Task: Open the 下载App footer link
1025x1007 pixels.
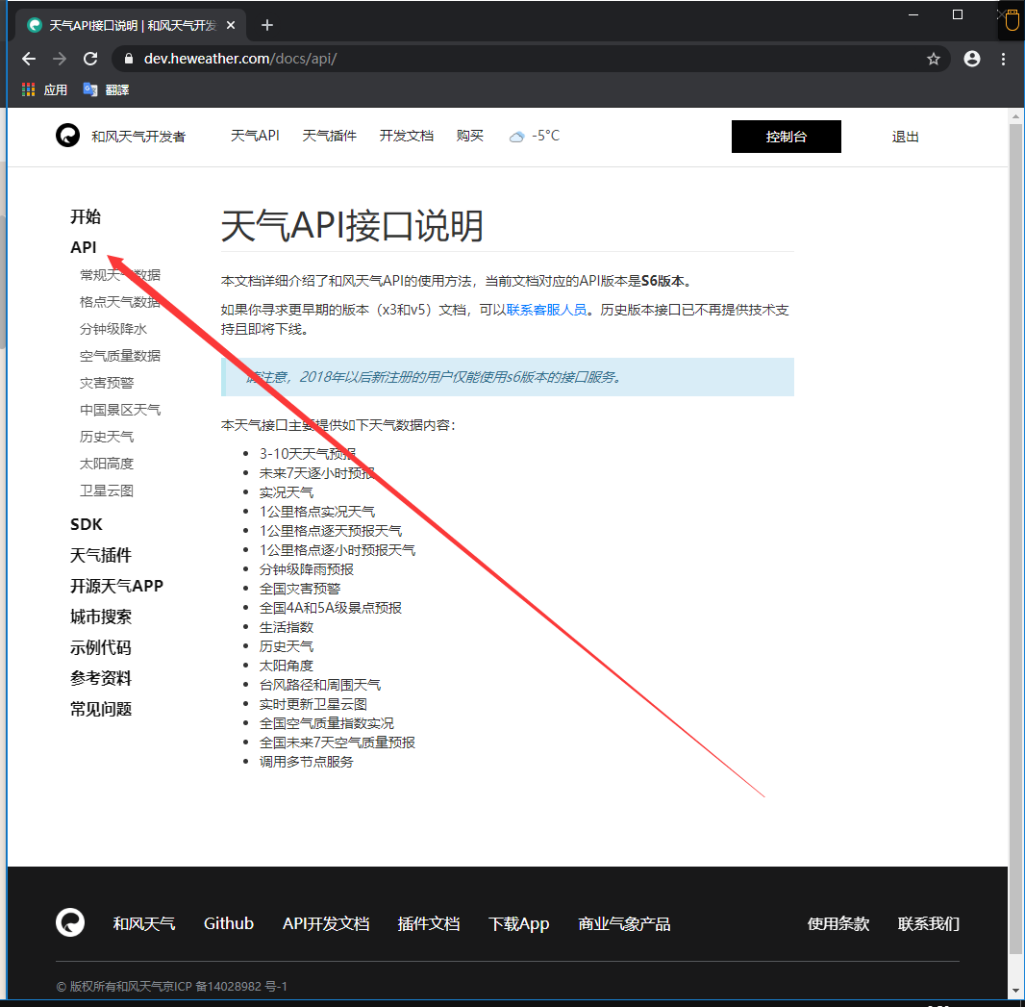Action: pos(519,923)
